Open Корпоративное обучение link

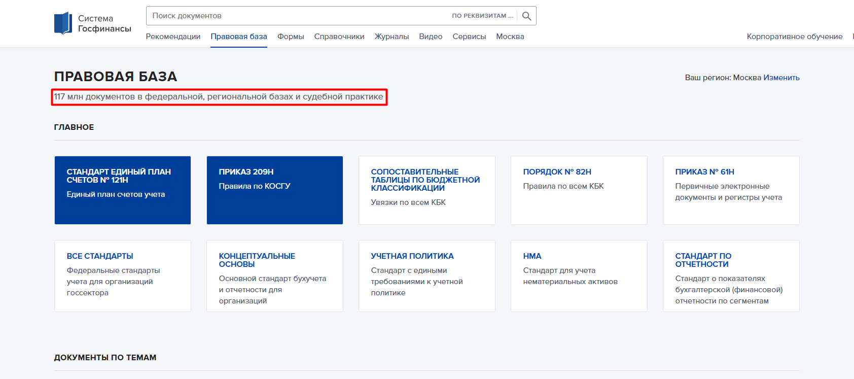(795, 37)
